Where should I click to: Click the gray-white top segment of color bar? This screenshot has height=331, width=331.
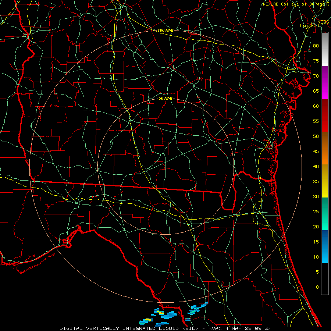[325, 49]
